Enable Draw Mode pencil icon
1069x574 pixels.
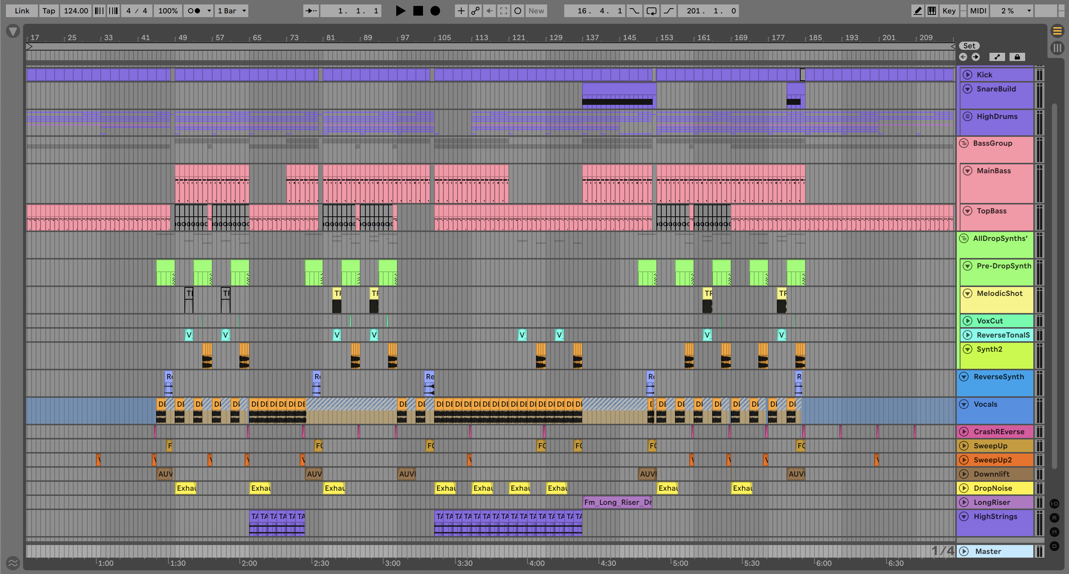pos(917,11)
